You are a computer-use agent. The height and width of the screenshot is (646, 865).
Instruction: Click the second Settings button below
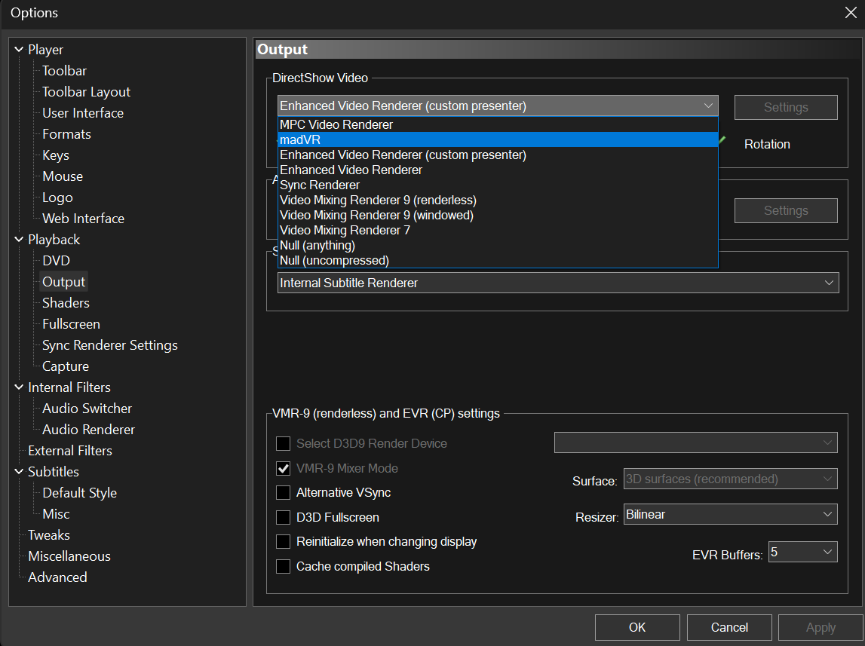[786, 210]
